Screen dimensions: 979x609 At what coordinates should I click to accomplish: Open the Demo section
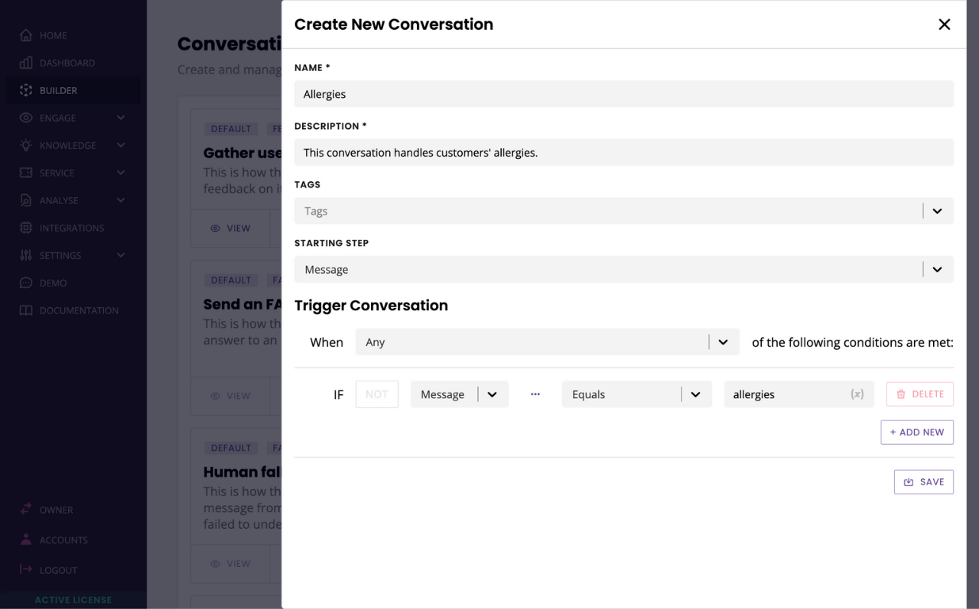point(46,282)
